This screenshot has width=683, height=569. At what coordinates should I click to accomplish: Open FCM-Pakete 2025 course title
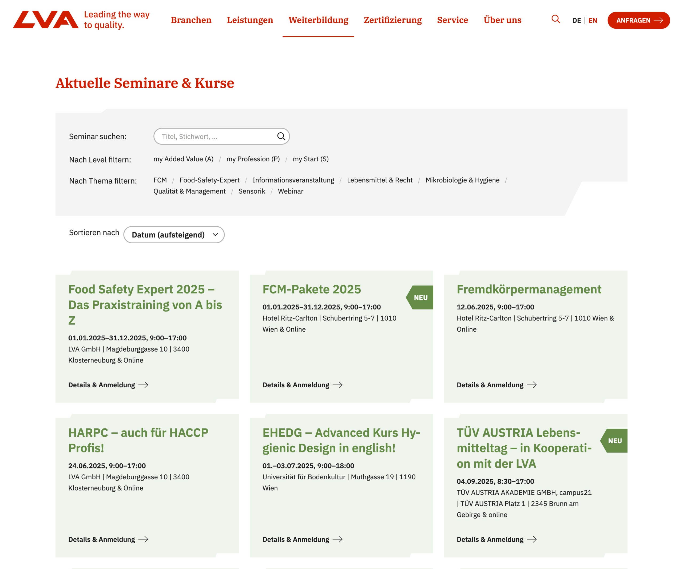click(312, 289)
